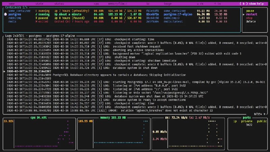Click the green checkmark icon in postgres row
Viewport: 270px width, 152px height.
pyautogui.click(x=36, y=14)
